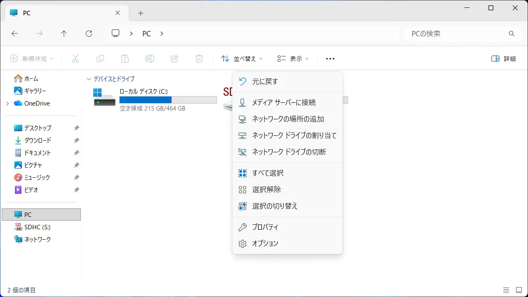Open the 並べ替え sort dropdown
Screen dimensions: 528x297
[242, 59]
